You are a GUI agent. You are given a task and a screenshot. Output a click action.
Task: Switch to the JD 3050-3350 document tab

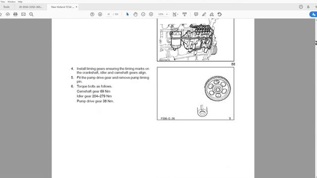pyautogui.click(x=31, y=7)
